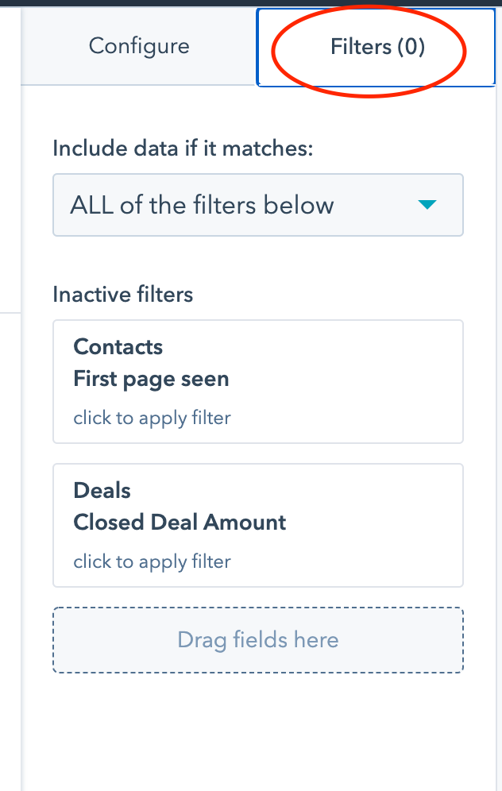The width and height of the screenshot is (502, 791).
Task: Open the "ALL of the filters below" dropdown
Action: [257, 205]
